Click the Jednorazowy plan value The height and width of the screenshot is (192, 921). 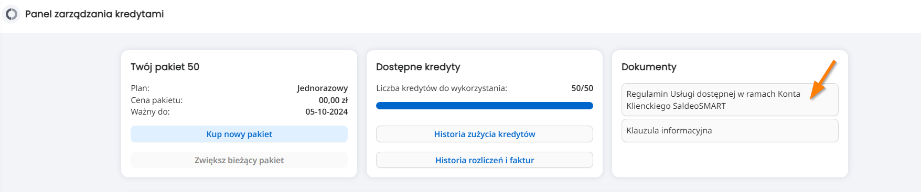[x=322, y=88]
